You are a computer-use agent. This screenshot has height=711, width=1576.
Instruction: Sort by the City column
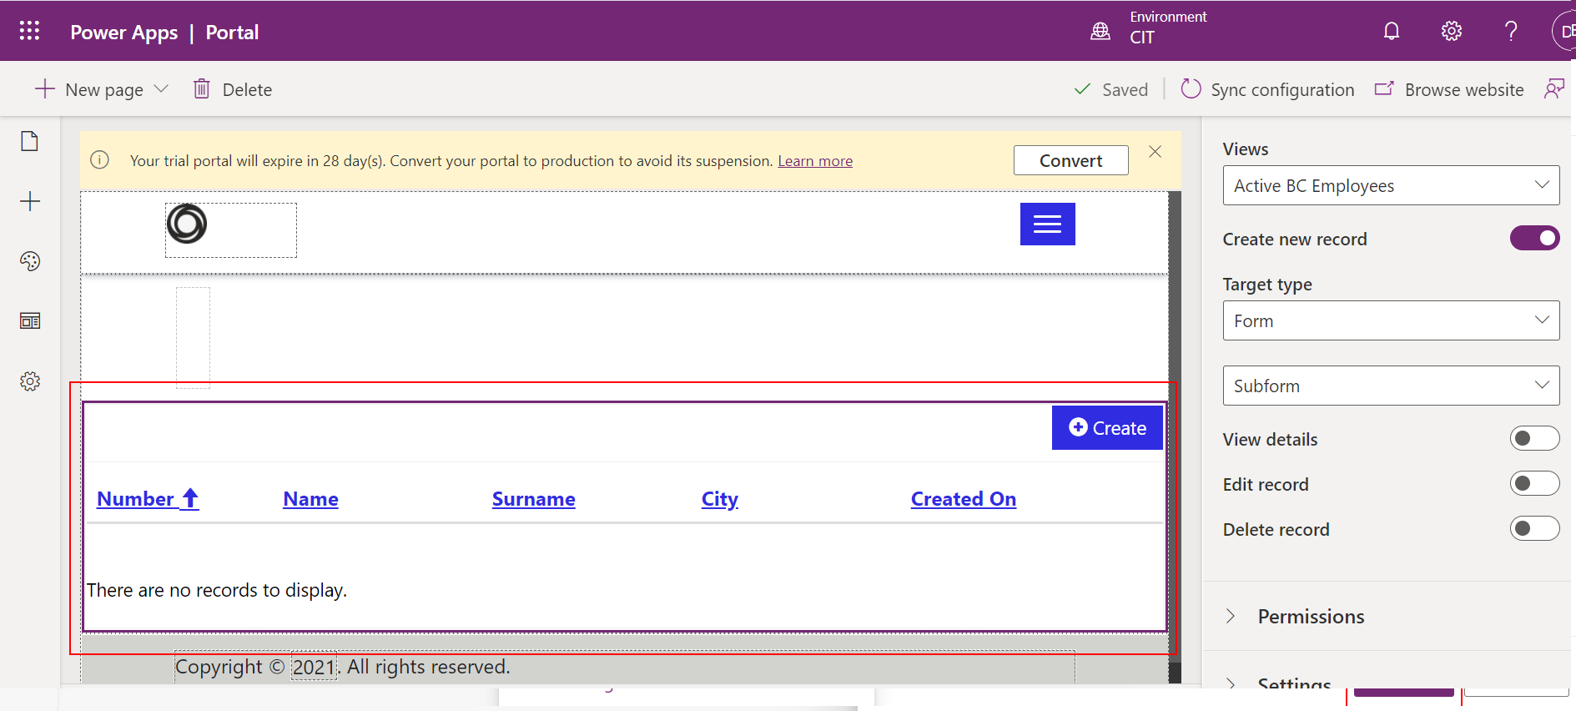pos(720,499)
